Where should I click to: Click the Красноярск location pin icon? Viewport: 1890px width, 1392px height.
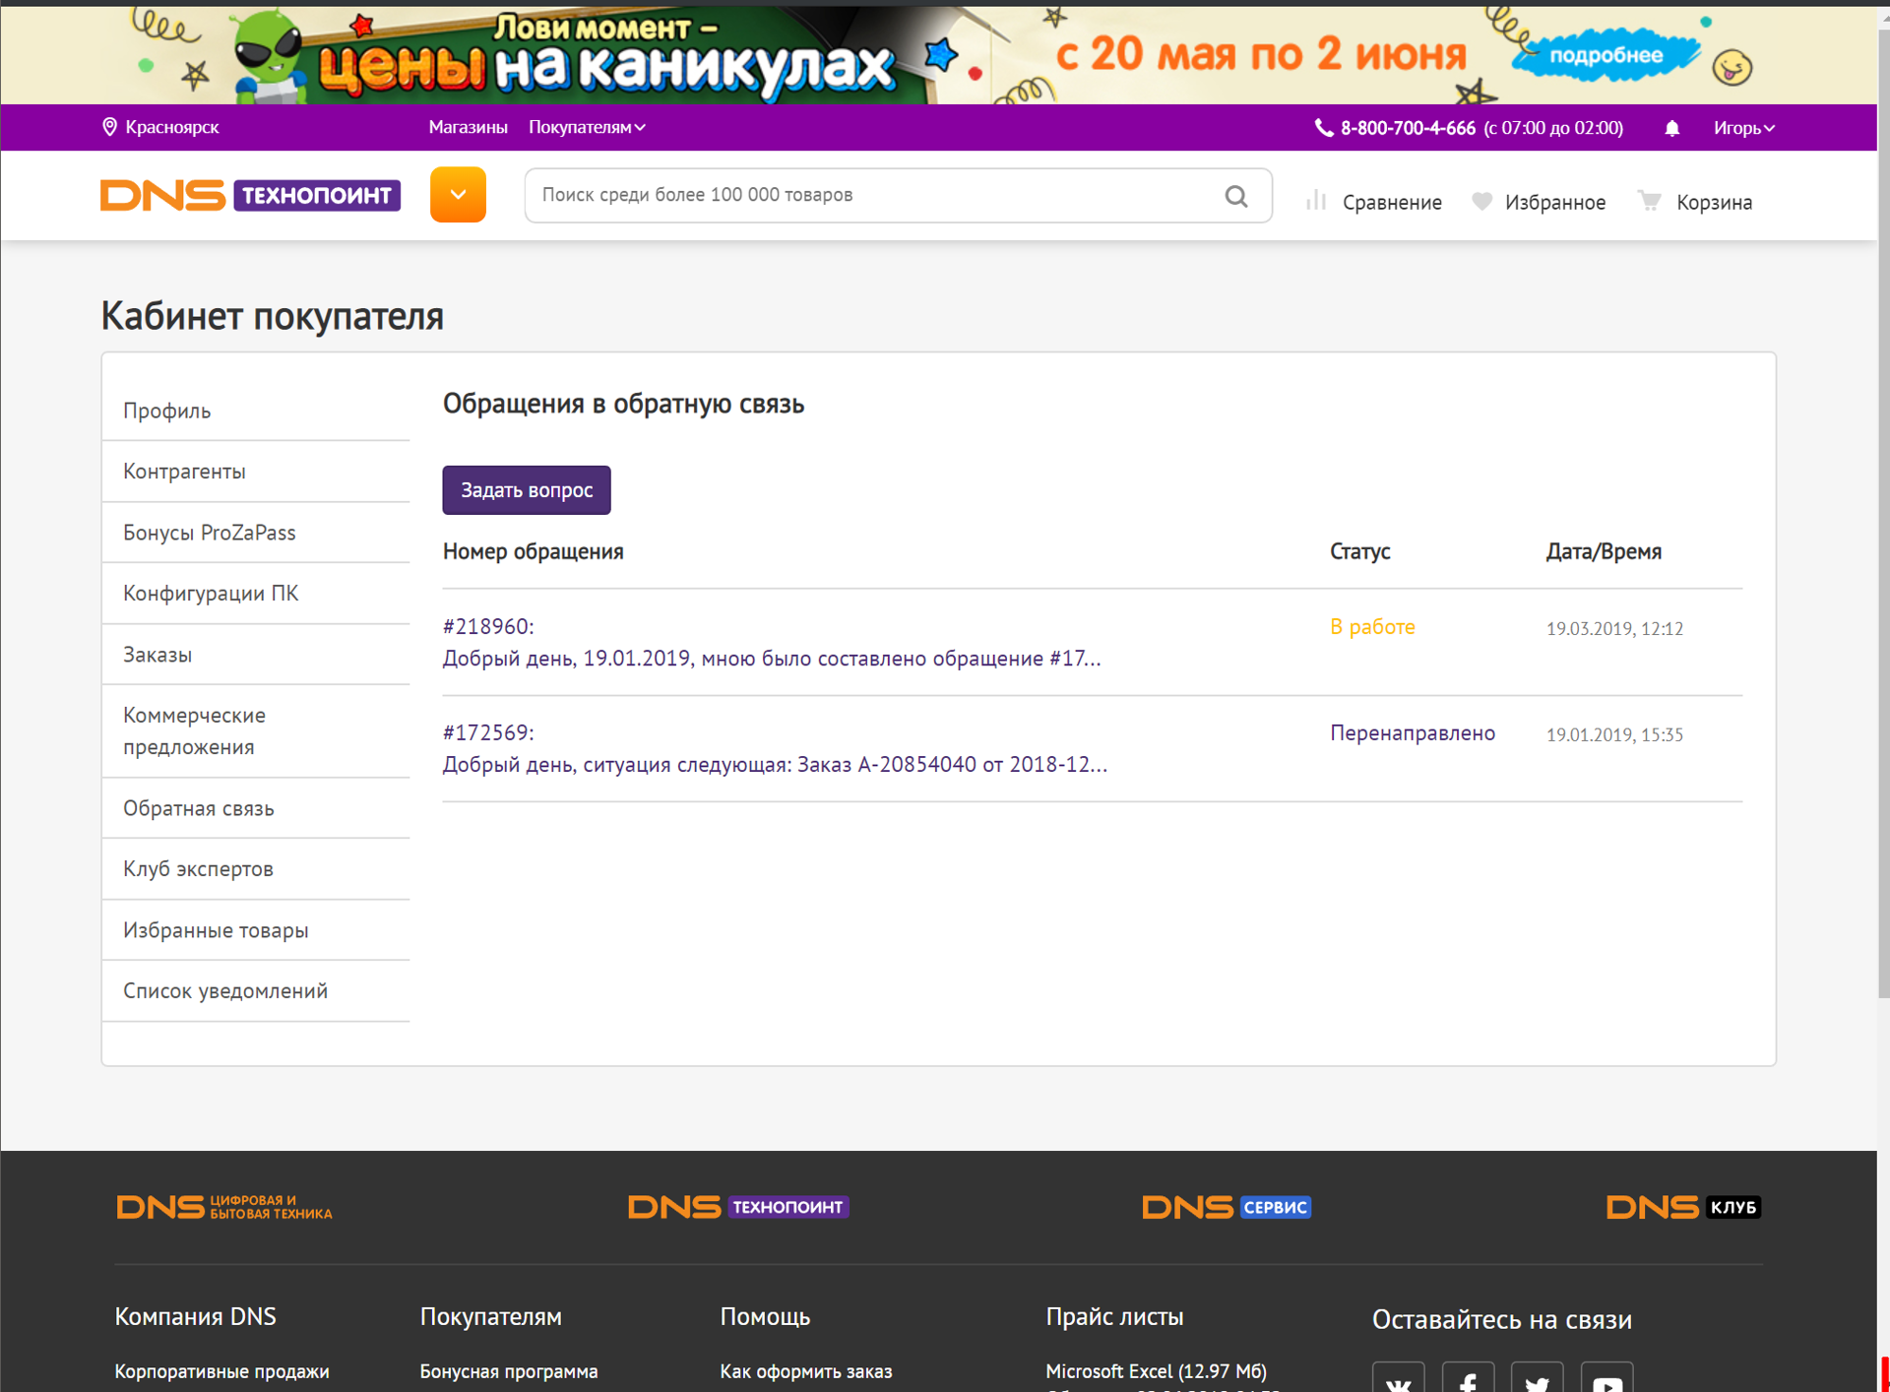pyautogui.click(x=109, y=127)
